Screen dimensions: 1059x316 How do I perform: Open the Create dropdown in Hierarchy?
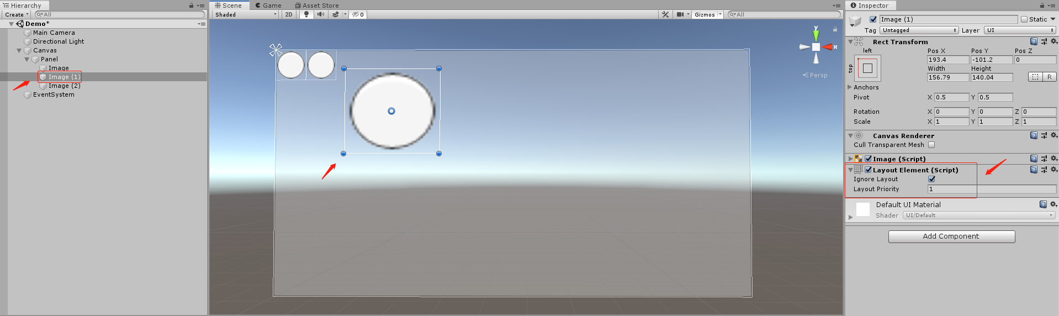click(x=17, y=14)
